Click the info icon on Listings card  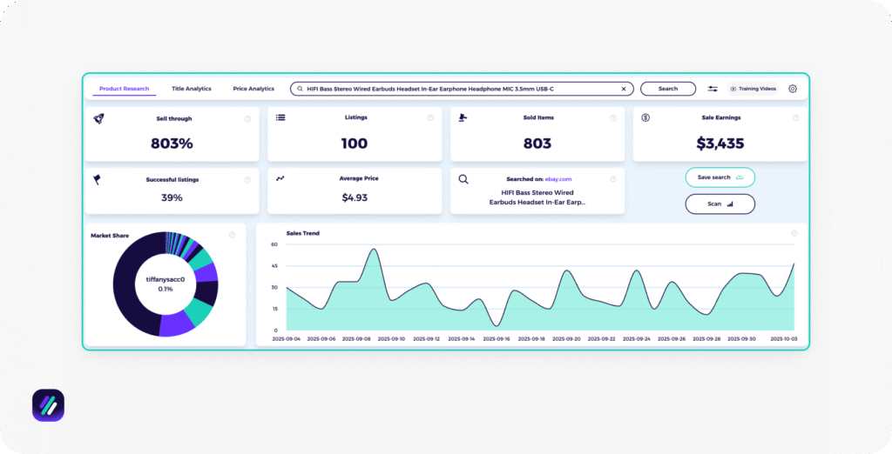430,118
